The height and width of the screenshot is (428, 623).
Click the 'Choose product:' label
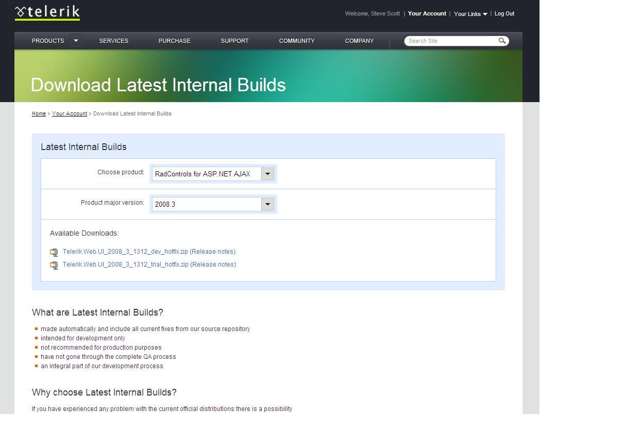(x=121, y=172)
